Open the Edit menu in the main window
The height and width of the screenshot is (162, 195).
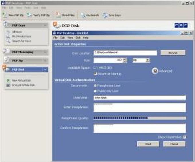coord(11,8)
